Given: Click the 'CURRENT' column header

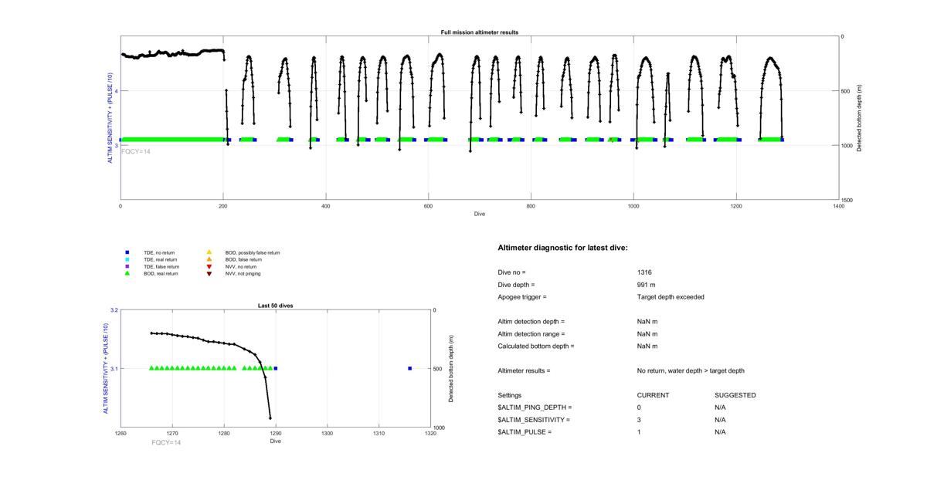Looking at the screenshot, I should (653, 395).
